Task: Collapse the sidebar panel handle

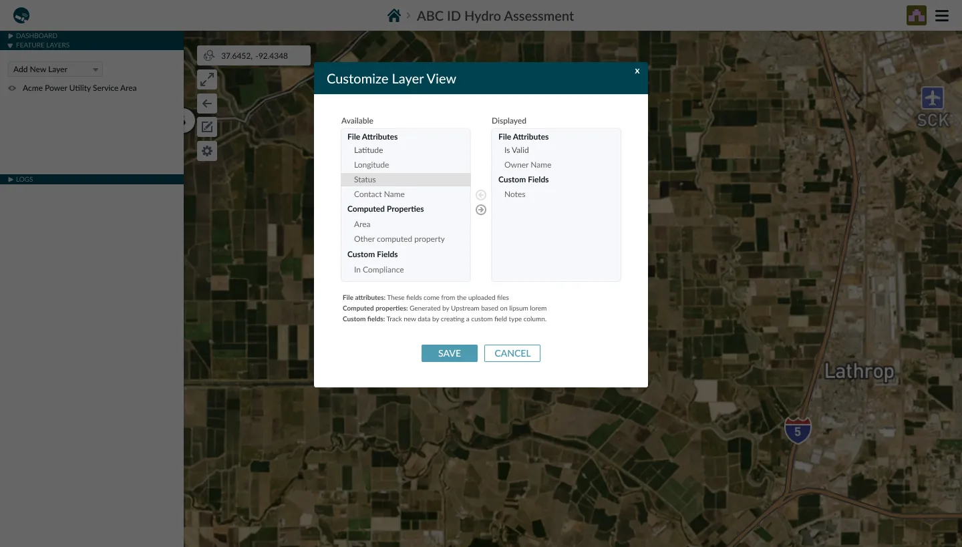Action: [189, 122]
